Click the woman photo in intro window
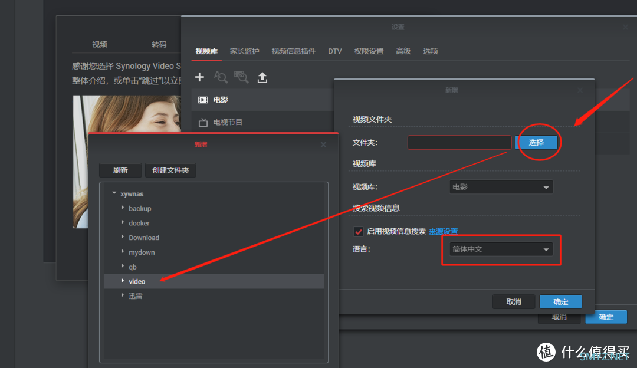This screenshot has height=368, width=637. (x=127, y=114)
